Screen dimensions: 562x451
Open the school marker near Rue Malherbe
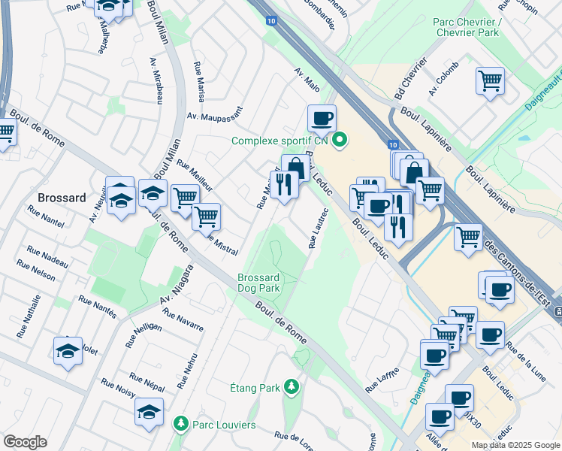coord(109,8)
